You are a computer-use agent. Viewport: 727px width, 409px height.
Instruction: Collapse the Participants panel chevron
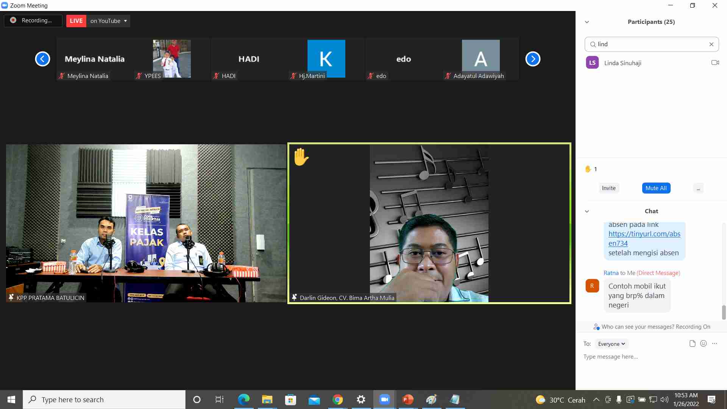coord(587,22)
